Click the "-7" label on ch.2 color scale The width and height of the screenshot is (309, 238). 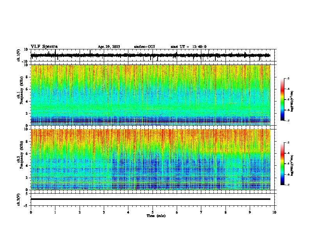(288, 185)
